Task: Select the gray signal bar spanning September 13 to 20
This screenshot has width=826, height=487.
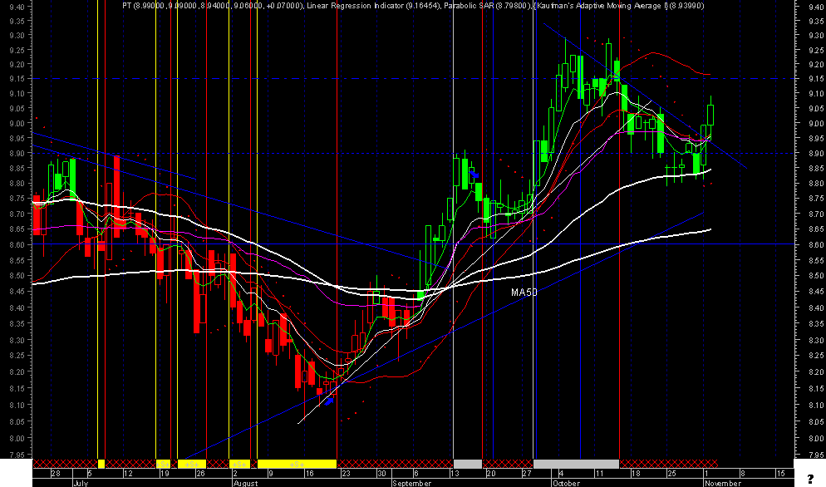Action: (468, 464)
